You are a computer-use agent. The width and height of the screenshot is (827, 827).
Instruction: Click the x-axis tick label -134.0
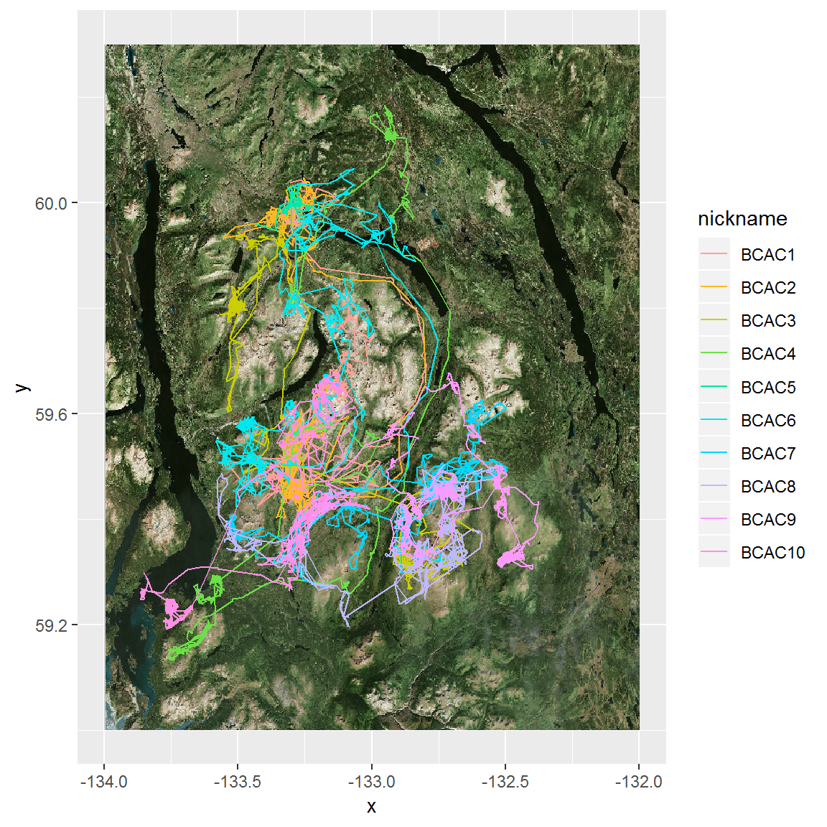pyautogui.click(x=104, y=781)
